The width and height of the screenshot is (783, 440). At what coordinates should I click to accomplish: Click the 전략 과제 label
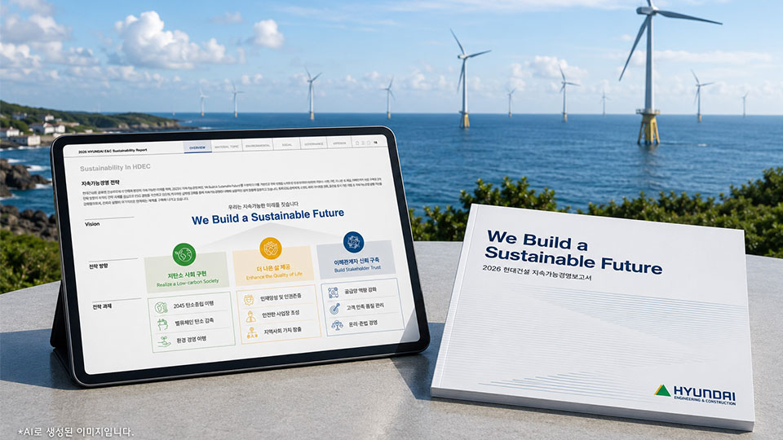(102, 306)
